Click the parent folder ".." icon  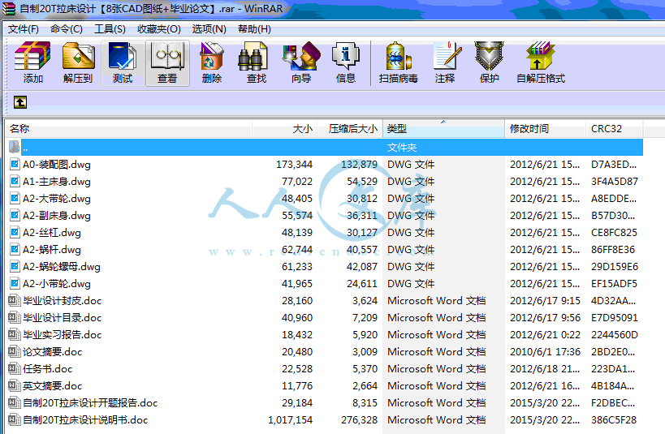(15, 147)
